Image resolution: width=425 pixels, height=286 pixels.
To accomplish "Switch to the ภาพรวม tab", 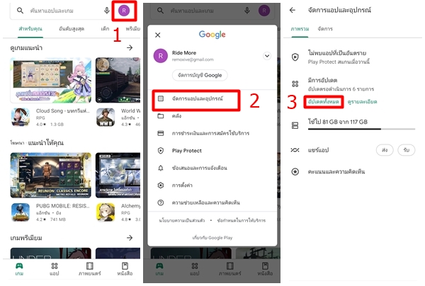I will click(x=300, y=29).
